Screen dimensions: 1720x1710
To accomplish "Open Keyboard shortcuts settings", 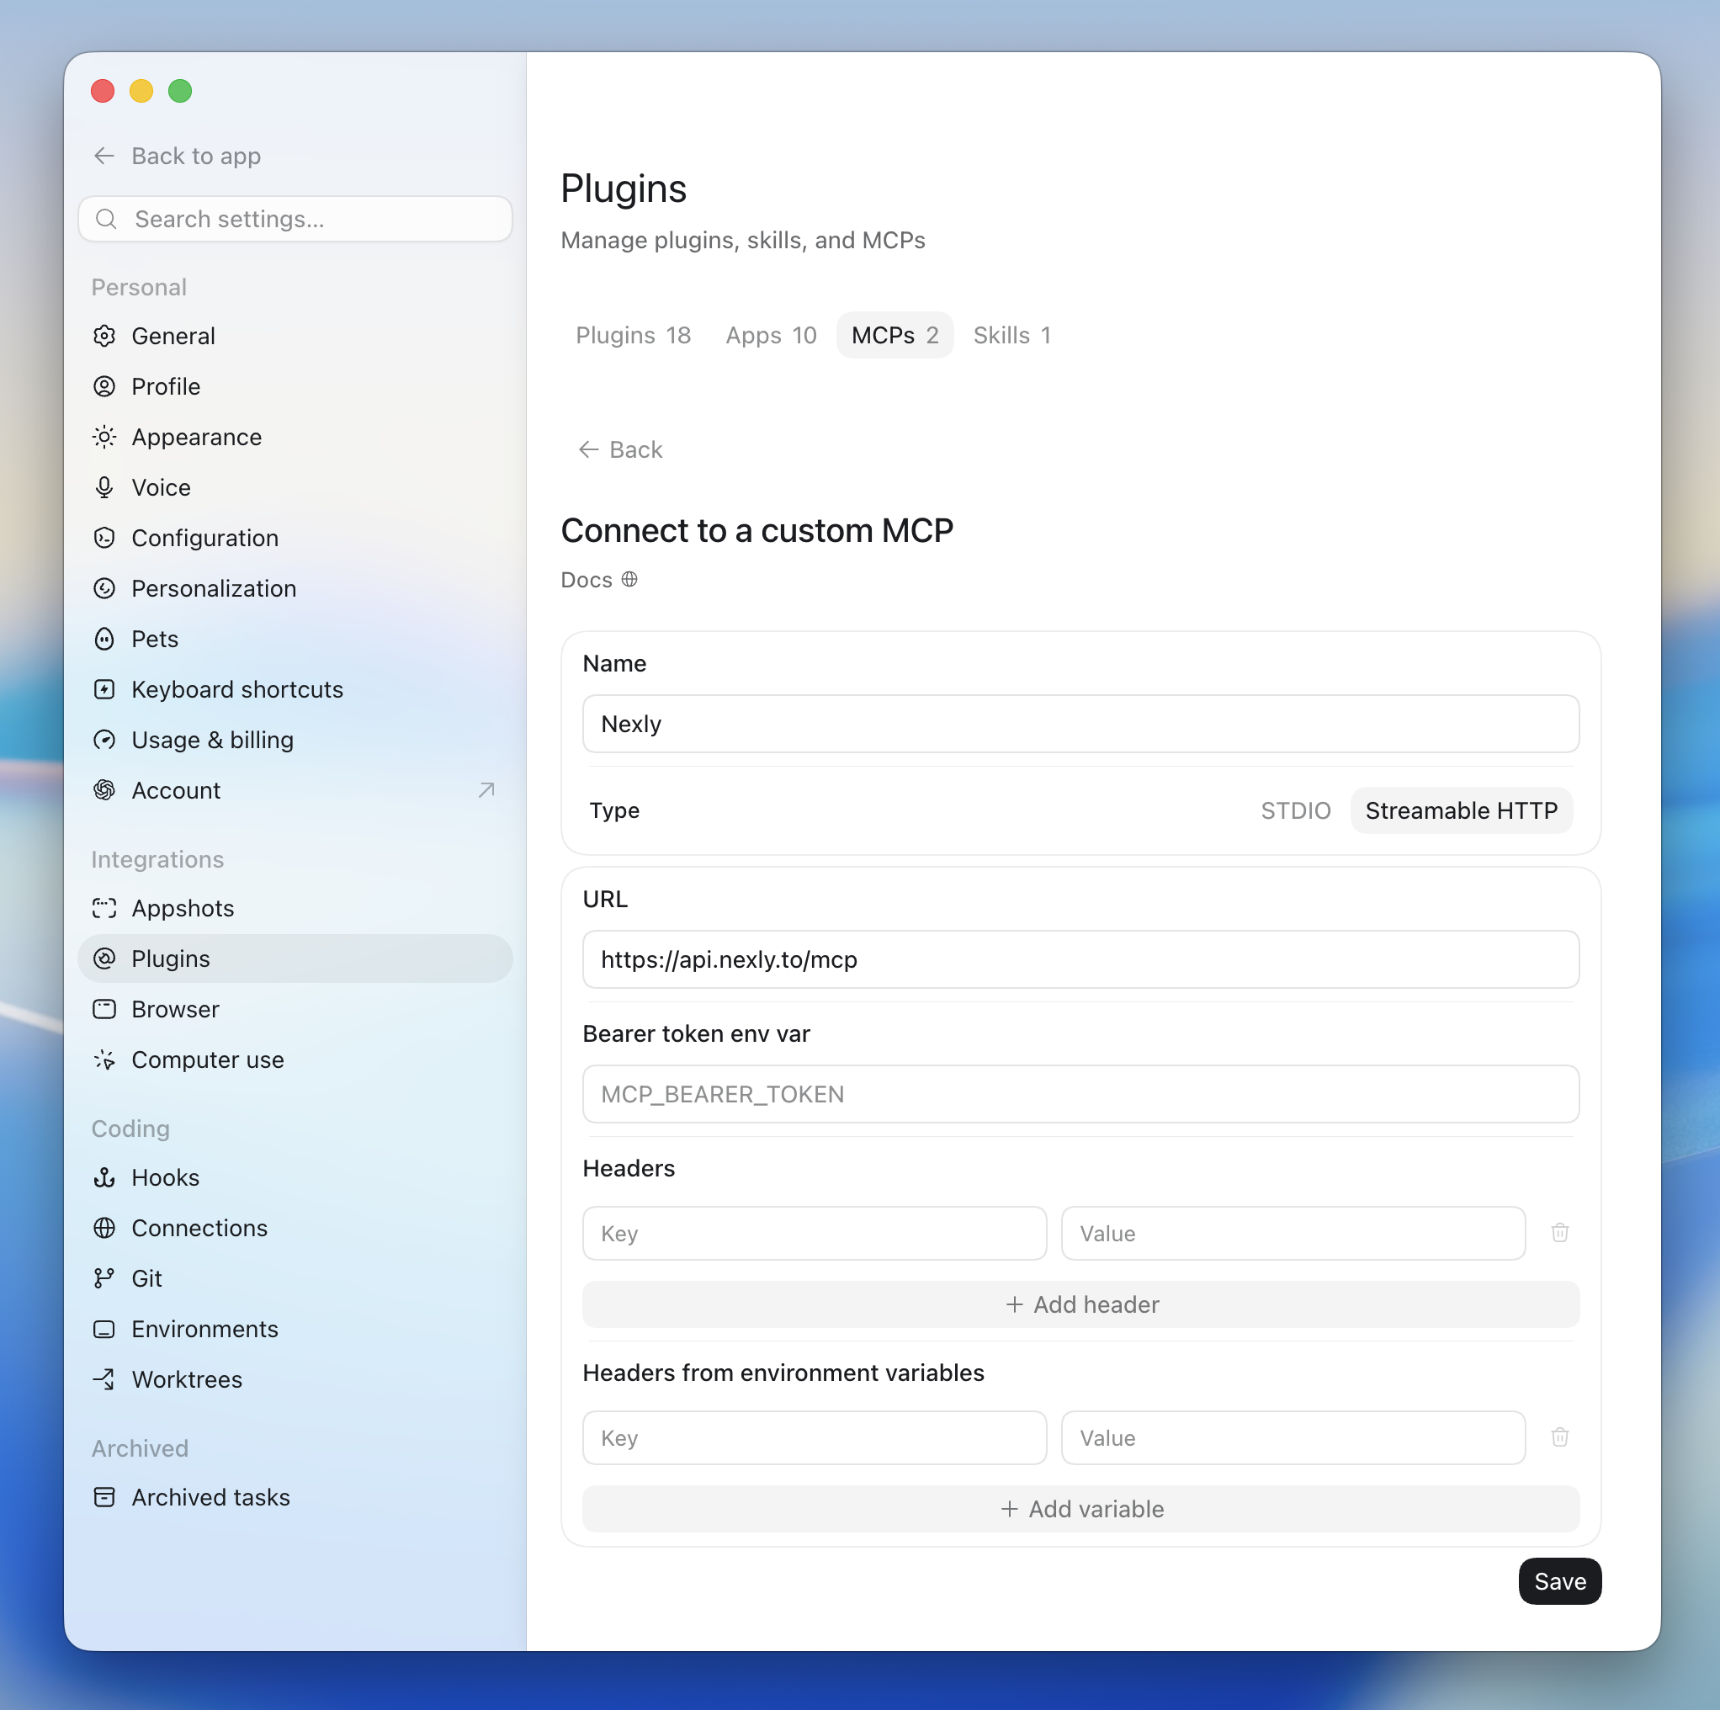I will (x=295, y=690).
